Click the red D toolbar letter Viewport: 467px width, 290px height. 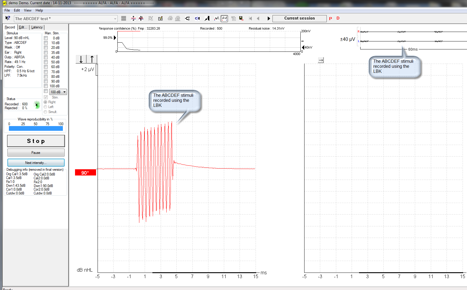(x=338, y=18)
